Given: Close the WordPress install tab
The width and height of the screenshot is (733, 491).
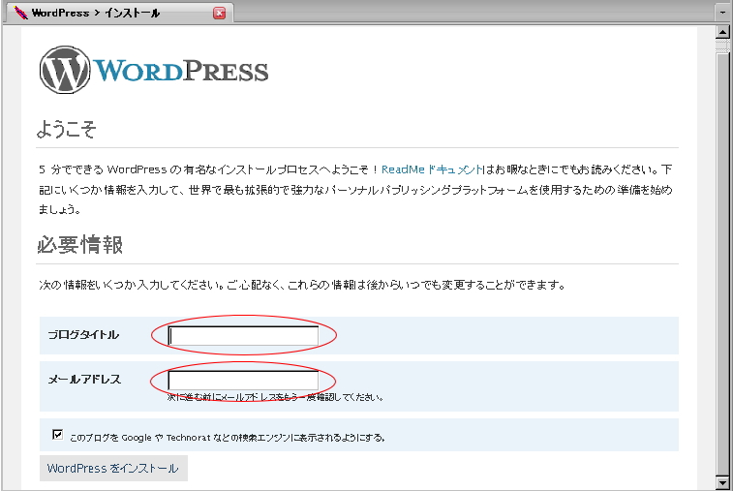Looking at the screenshot, I should 219,14.
